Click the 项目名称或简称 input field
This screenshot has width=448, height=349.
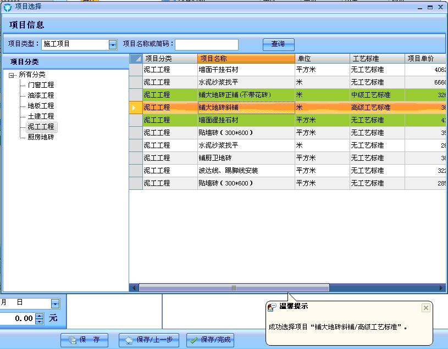point(208,44)
